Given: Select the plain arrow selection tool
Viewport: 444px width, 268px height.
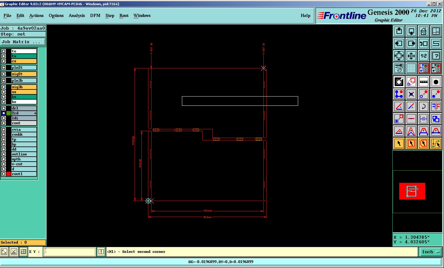Looking at the screenshot, I should (x=399, y=143).
